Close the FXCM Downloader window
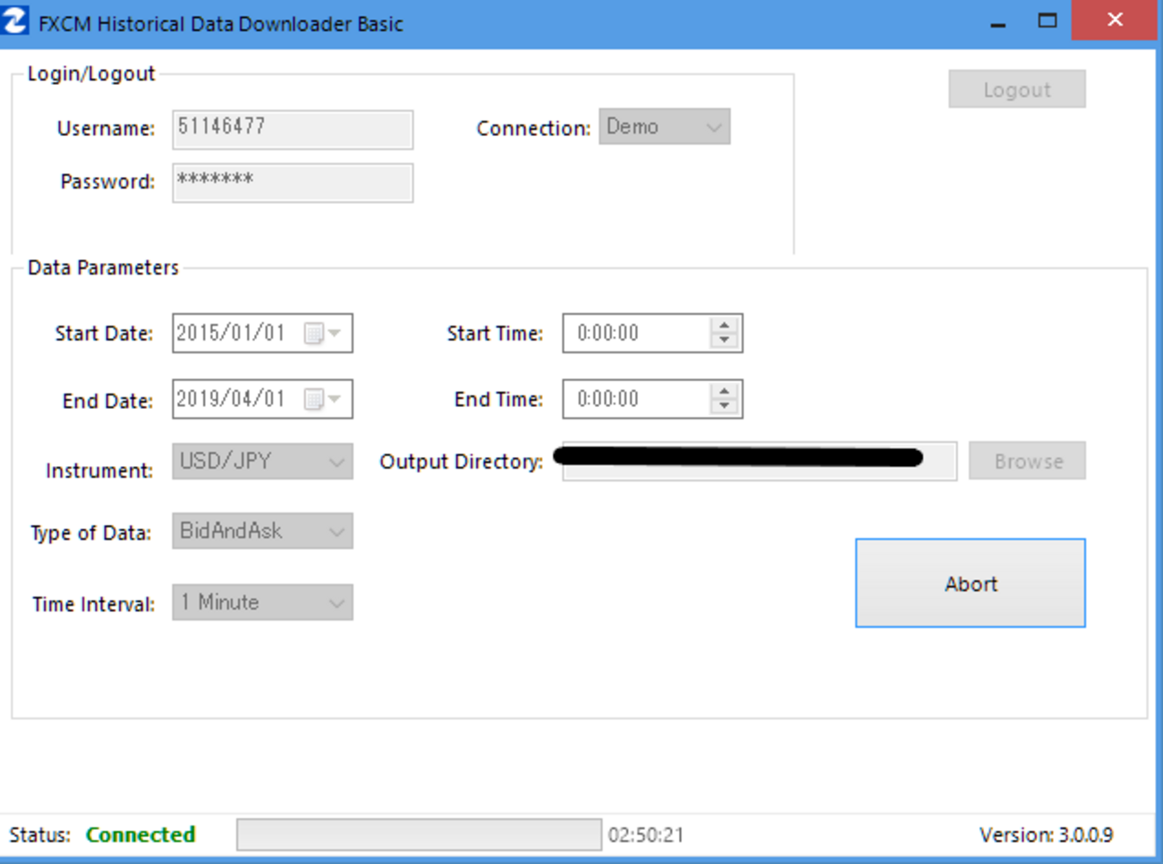The width and height of the screenshot is (1163, 864). click(x=1115, y=21)
